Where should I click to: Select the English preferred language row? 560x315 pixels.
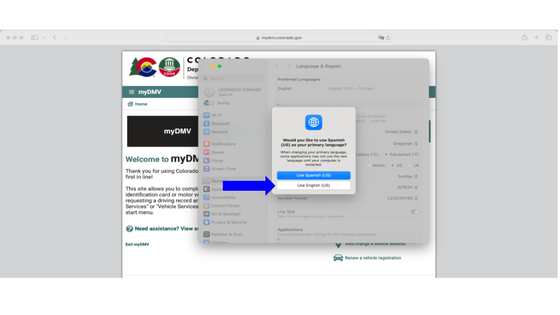click(x=349, y=89)
